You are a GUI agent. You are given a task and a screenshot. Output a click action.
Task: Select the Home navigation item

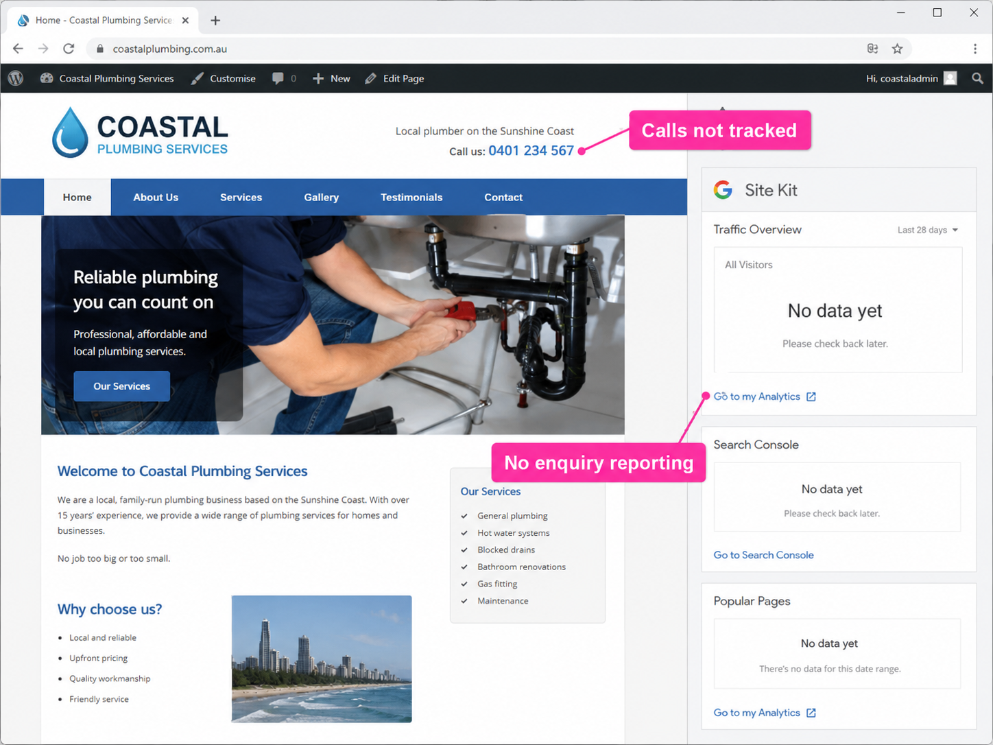tap(77, 197)
